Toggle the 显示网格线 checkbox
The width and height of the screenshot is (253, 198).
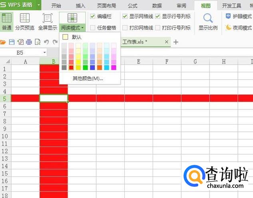coord(125,16)
